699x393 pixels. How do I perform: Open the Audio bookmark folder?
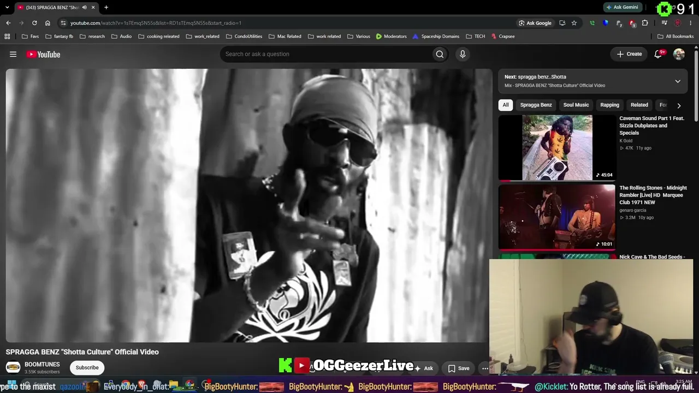click(121, 37)
